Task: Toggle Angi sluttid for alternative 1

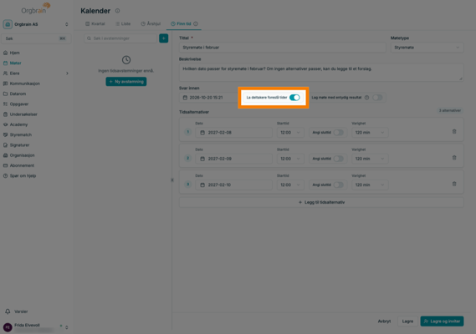Action: [339, 133]
